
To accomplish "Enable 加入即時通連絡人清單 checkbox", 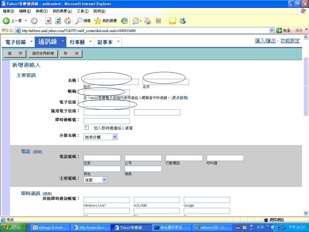I will [x=87, y=128].
